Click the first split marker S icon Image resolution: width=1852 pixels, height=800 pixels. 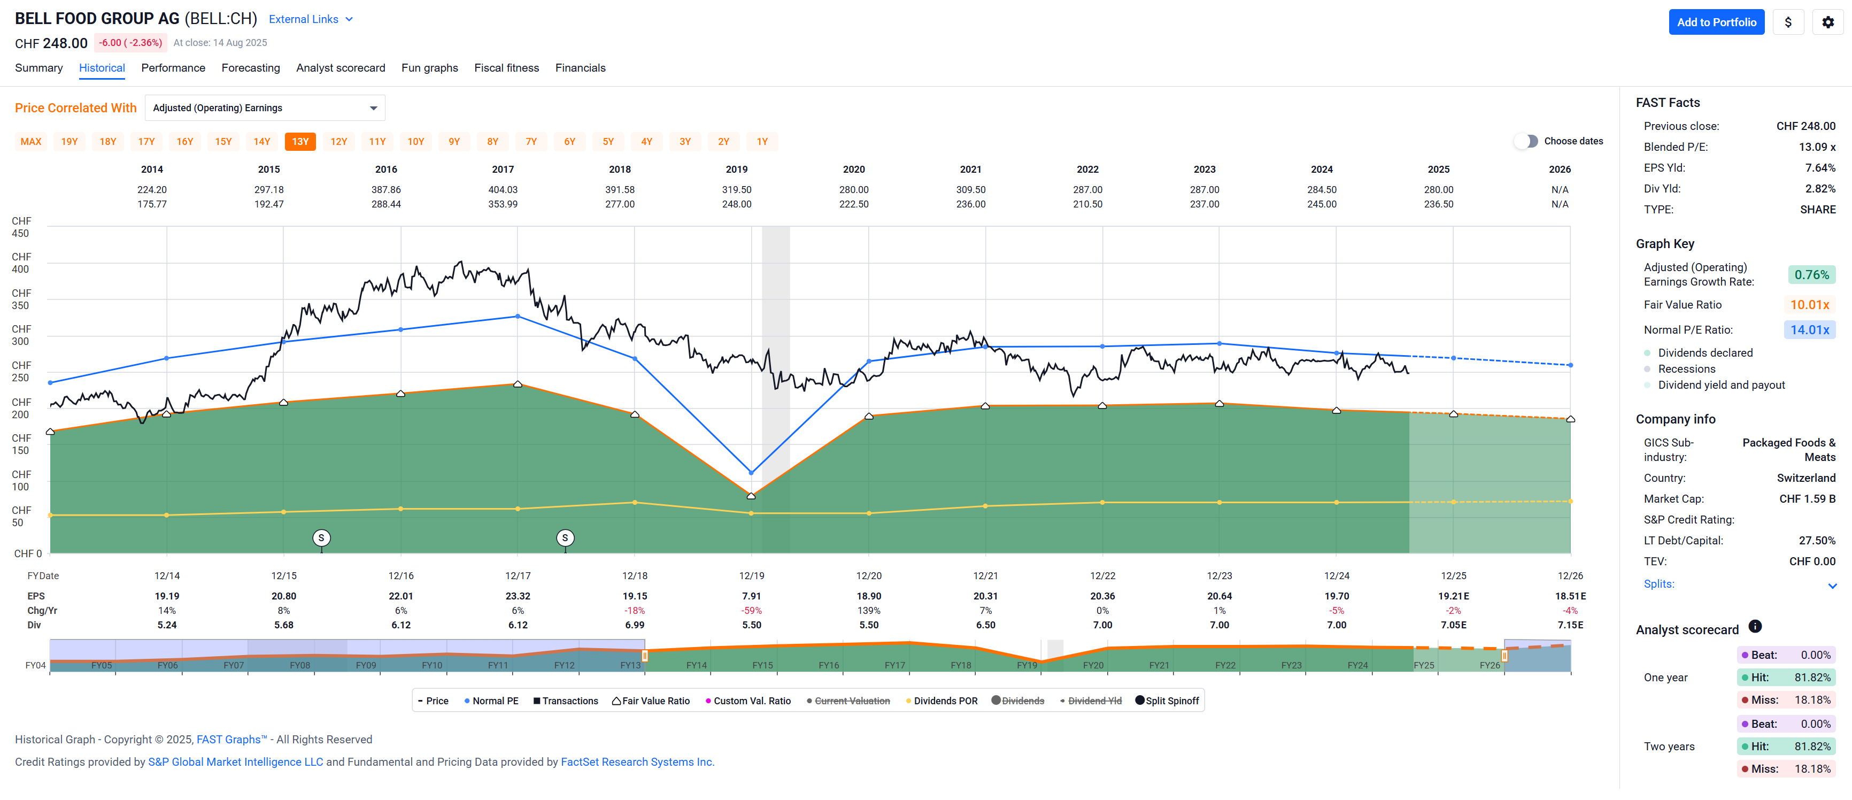coord(321,537)
